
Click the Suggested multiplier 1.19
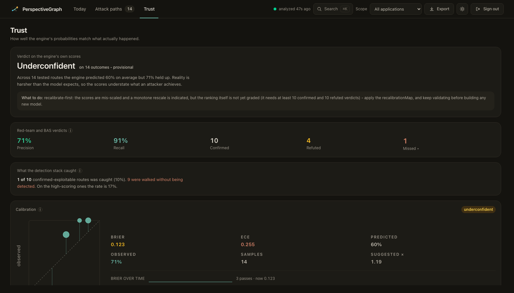pos(376,262)
